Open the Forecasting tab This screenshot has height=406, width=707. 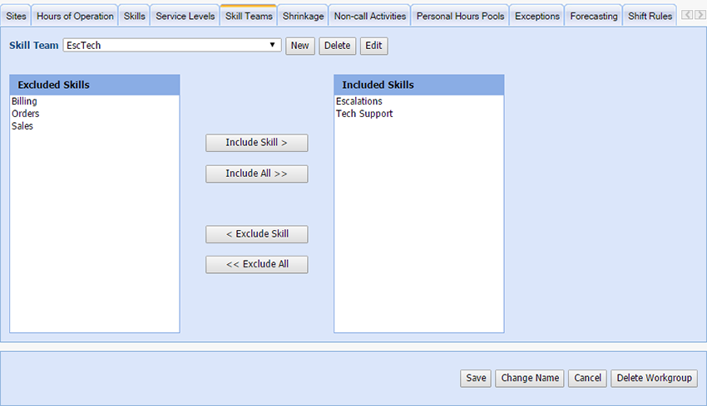[593, 16]
